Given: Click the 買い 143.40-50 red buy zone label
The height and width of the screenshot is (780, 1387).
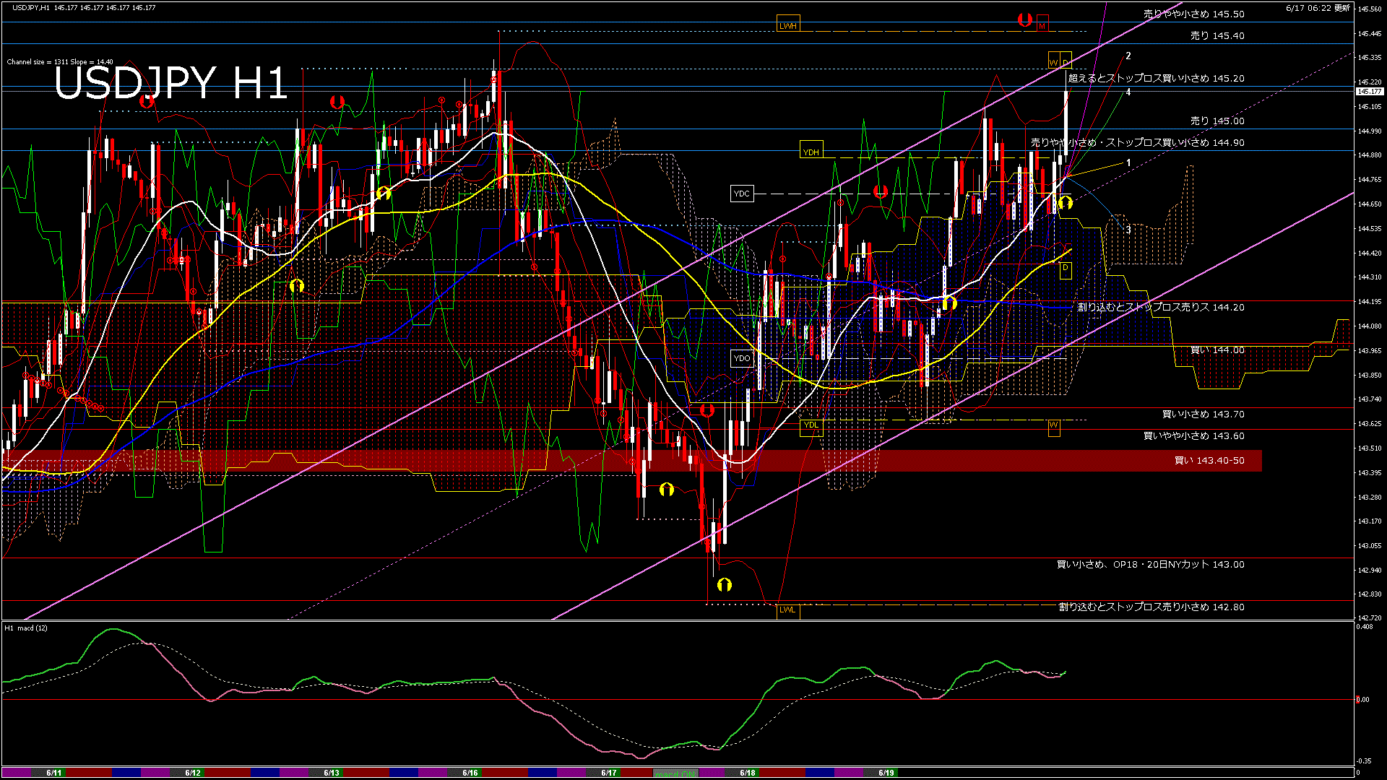Looking at the screenshot, I should point(1209,460).
